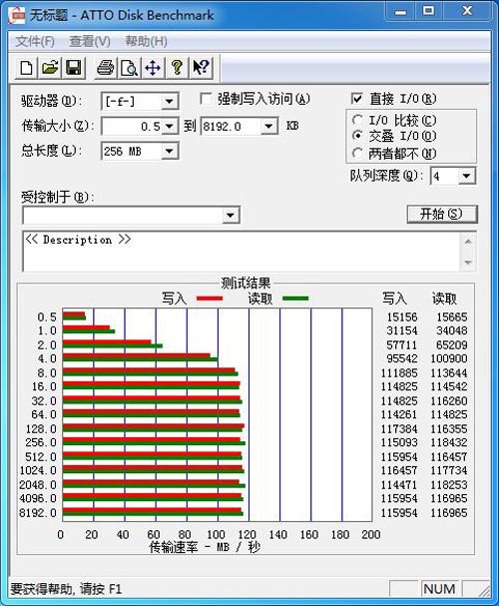The width and height of the screenshot is (499, 606).
Task: Expand 队列深度 queue depth dropdown
Action: [x=466, y=177]
